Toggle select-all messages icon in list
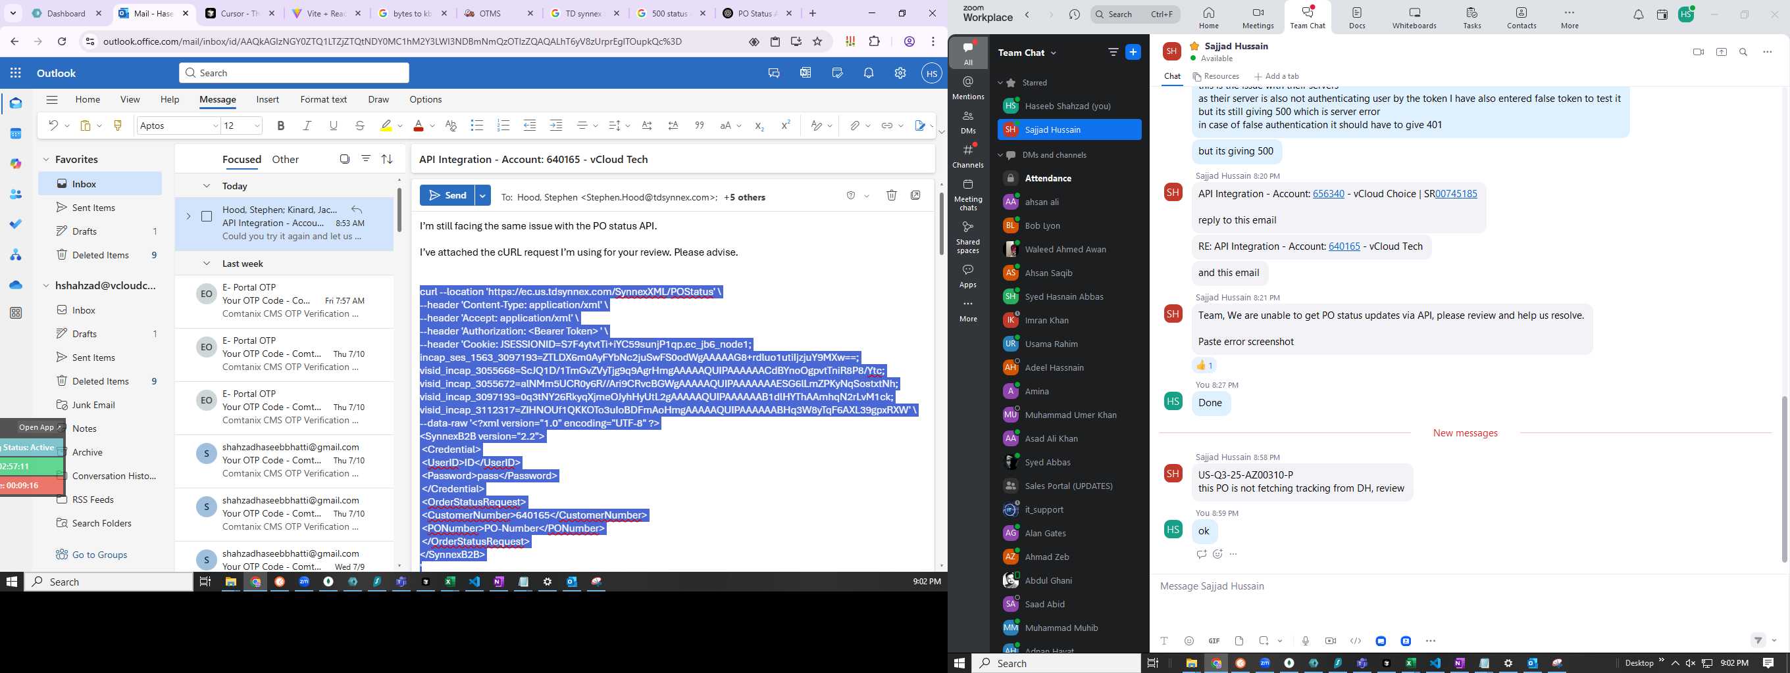Viewport: 1790px width, 673px height. 345,159
